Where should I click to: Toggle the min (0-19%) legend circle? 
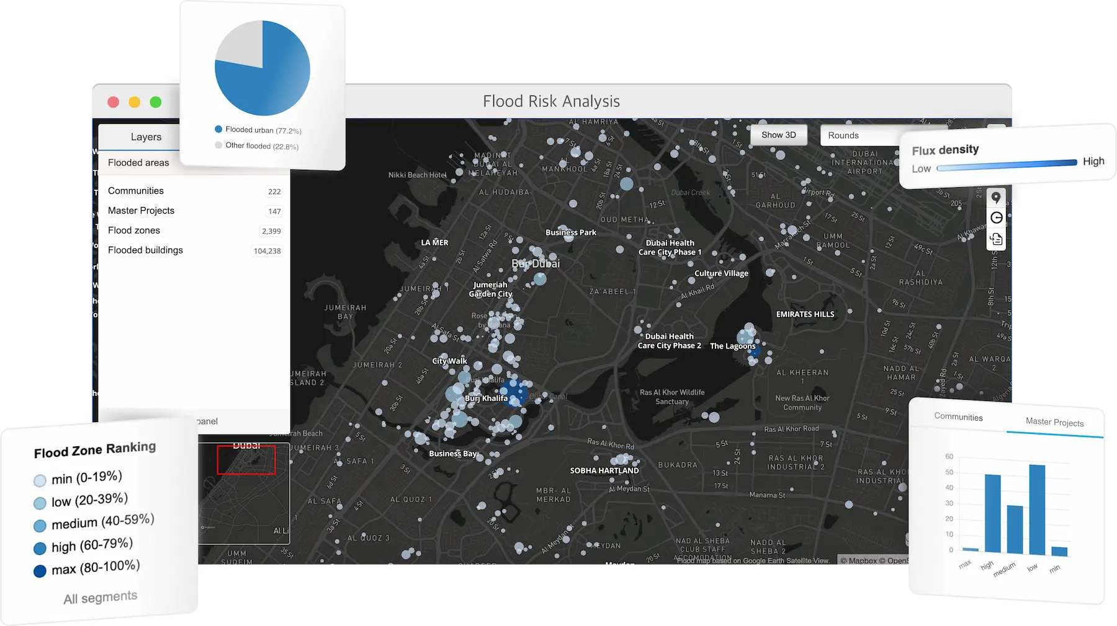coord(40,480)
